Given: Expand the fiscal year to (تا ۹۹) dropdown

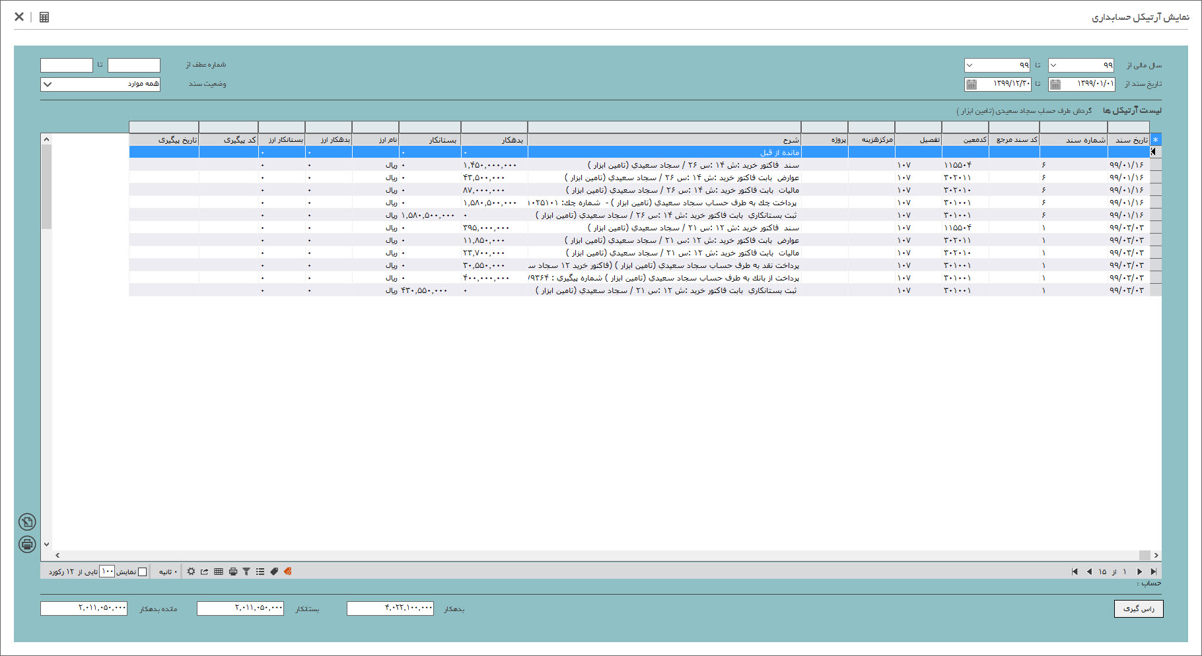Looking at the screenshot, I should click(969, 65).
